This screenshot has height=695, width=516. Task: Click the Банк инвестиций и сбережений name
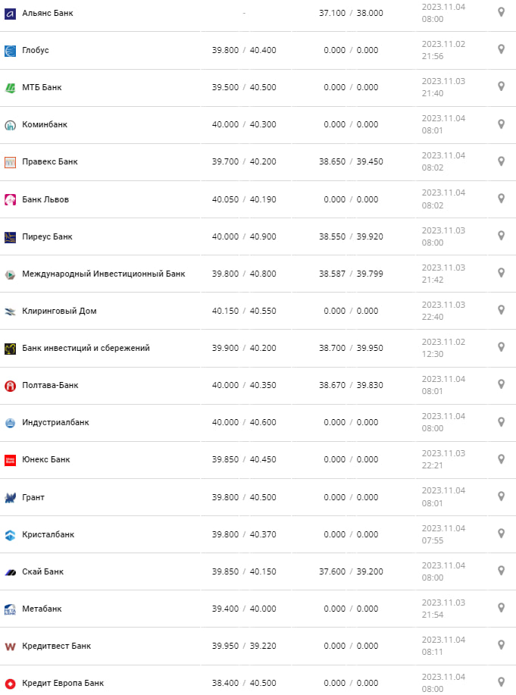(86, 348)
